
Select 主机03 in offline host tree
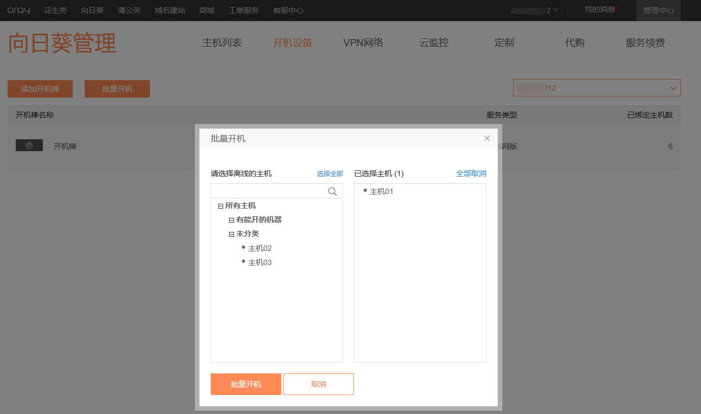(260, 262)
